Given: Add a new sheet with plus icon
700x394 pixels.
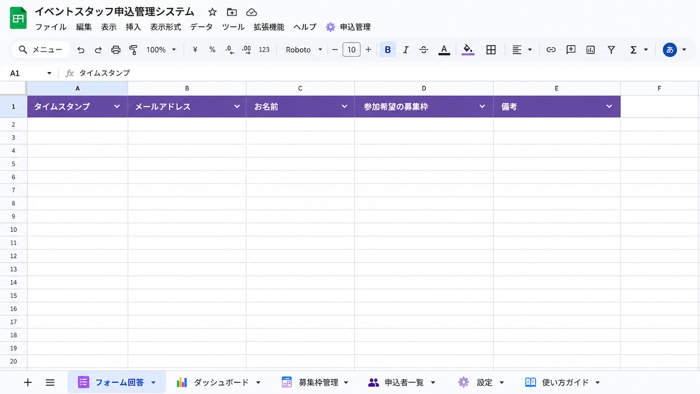Looking at the screenshot, I should click(x=28, y=383).
